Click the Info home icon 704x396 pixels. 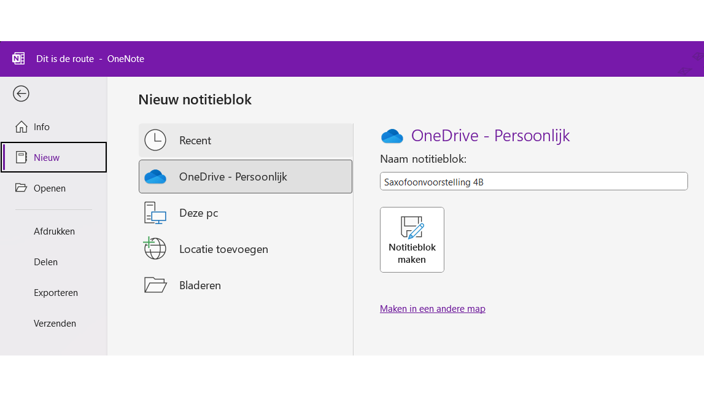[21, 127]
